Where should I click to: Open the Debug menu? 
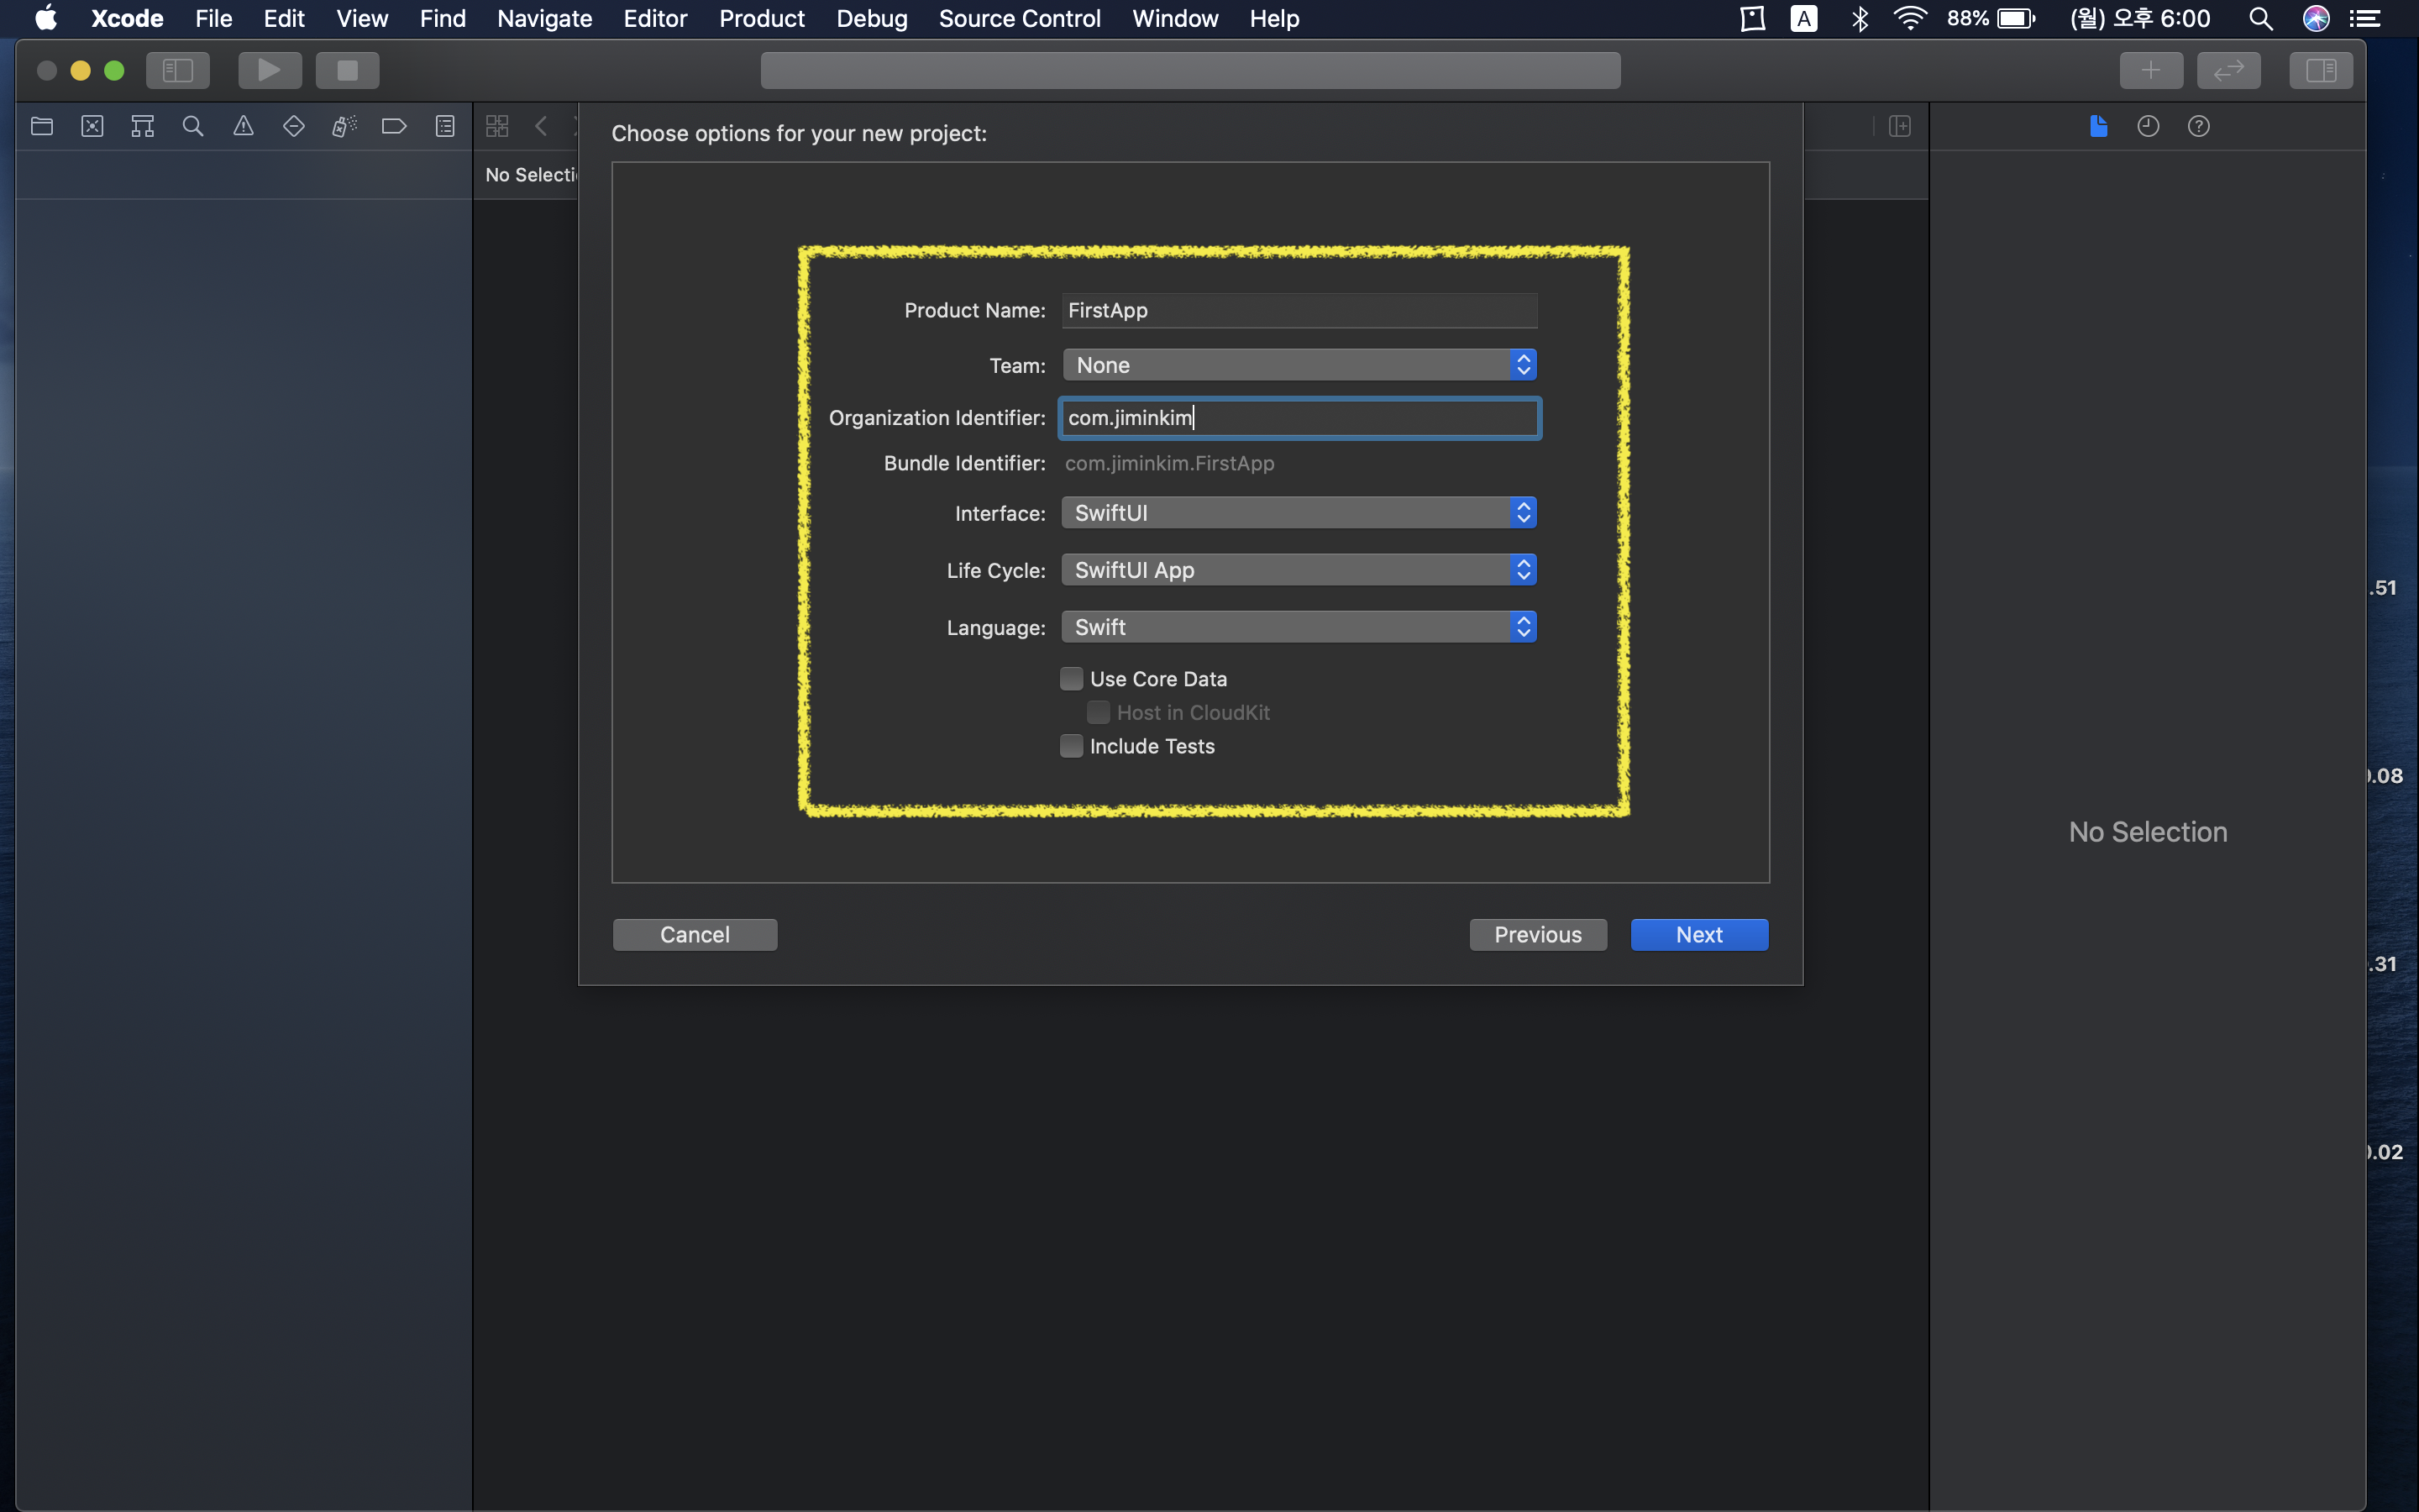(872, 18)
